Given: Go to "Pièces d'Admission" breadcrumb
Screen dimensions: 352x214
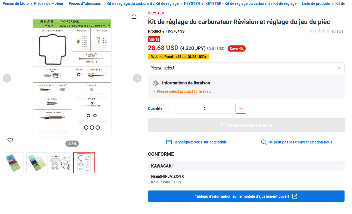Looking at the screenshot, I should (x=85, y=3).
